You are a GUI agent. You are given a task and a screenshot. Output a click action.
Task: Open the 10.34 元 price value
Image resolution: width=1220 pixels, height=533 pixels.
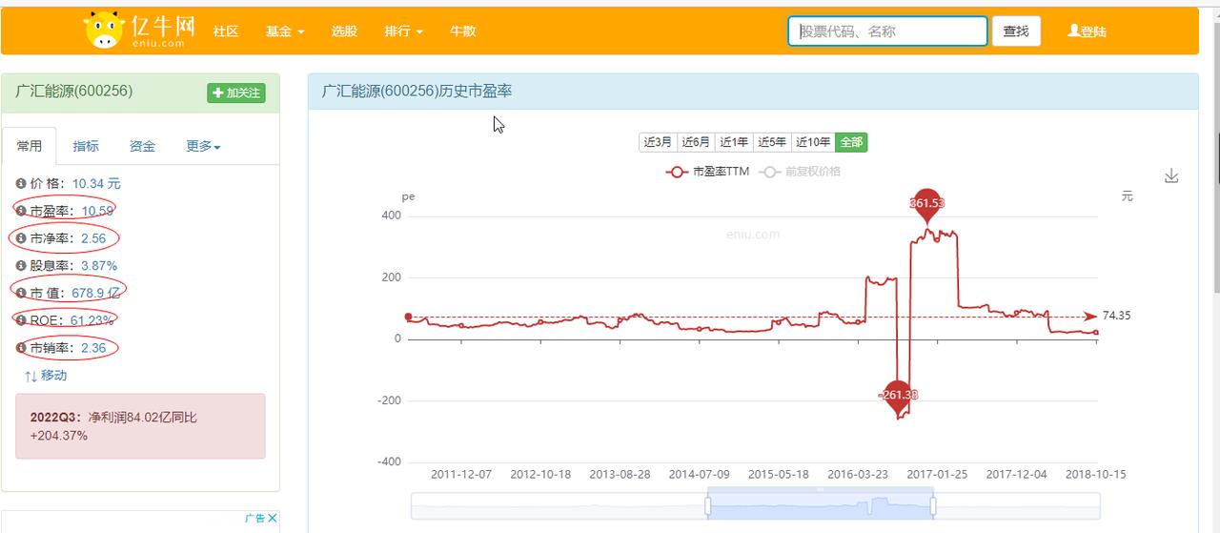pos(96,183)
